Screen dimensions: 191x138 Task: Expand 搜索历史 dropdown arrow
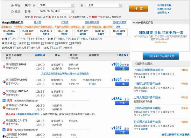coord(169,12)
